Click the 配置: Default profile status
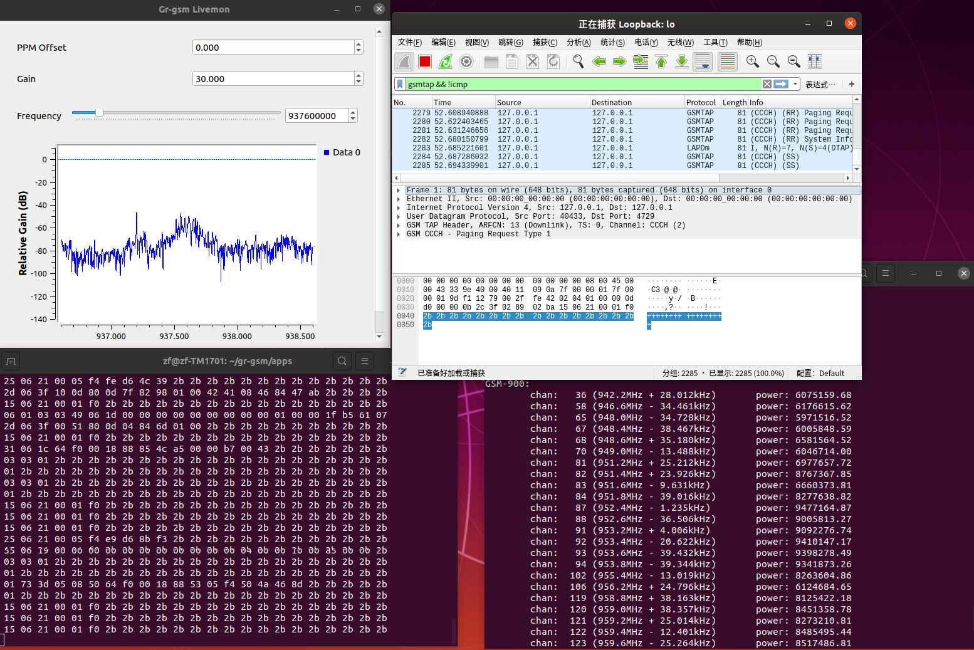Image resolution: width=974 pixels, height=650 pixels. tap(820, 373)
